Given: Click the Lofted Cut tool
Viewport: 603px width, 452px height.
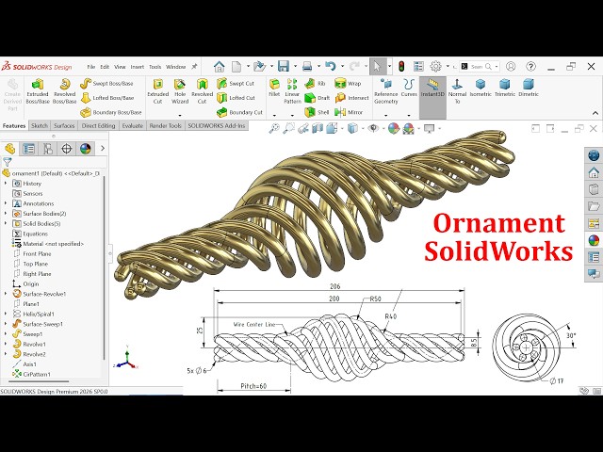Looking at the screenshot, I should tap(236, 98).
